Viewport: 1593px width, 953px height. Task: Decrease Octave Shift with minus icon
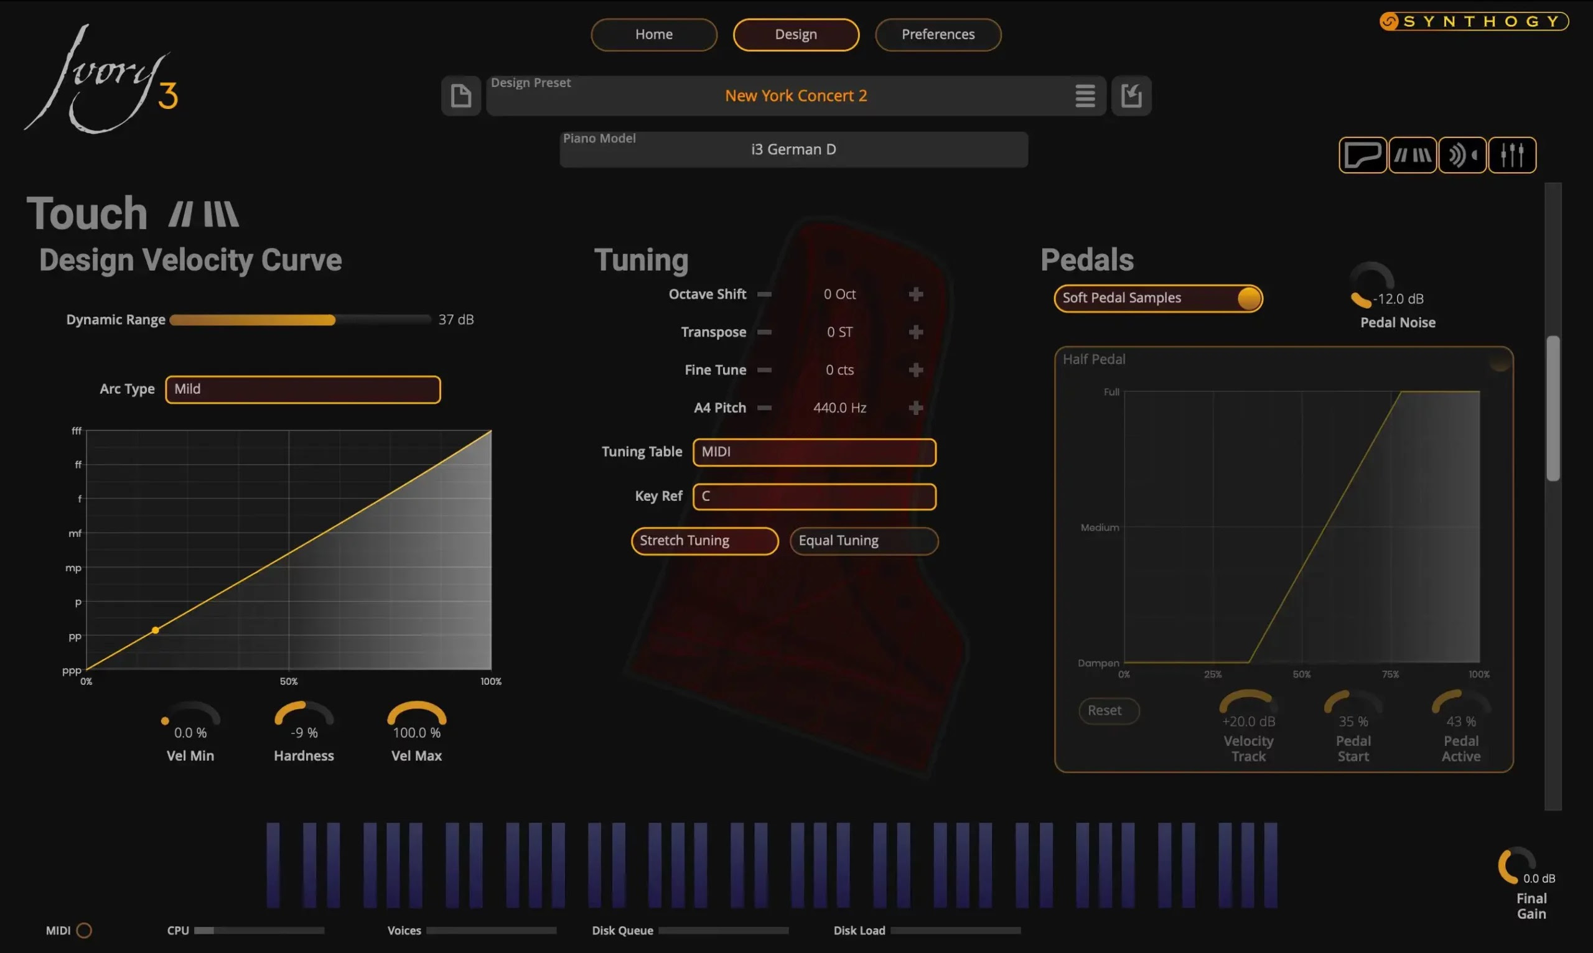tap(764, 294)
